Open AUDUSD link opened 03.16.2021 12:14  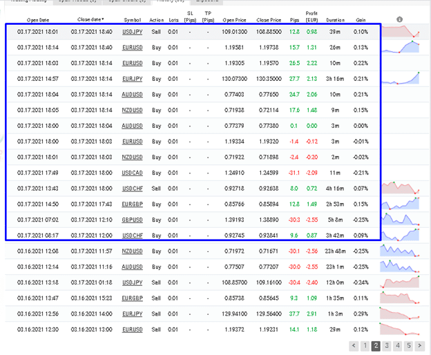coord(132,267)
